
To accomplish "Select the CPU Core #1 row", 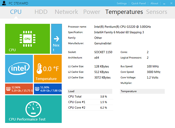I will [x=90, y=102].
